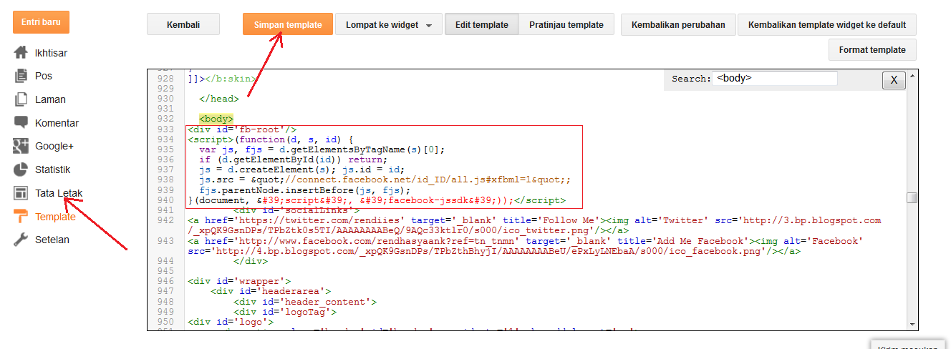Click the Tata Letak layout icon

click(x=21, y=193)
